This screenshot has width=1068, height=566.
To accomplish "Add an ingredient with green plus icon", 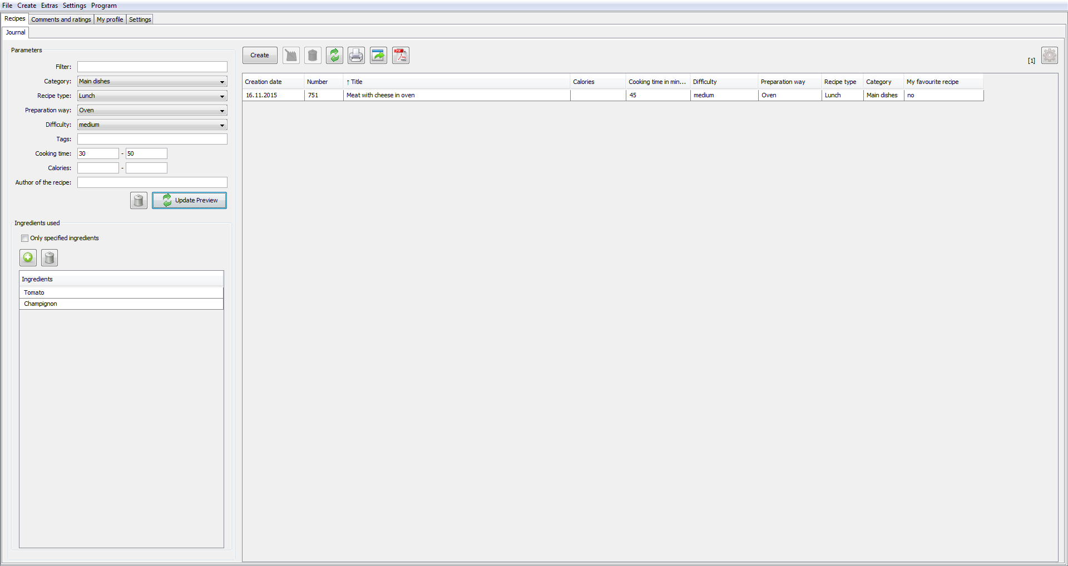I will pos(28,257).
